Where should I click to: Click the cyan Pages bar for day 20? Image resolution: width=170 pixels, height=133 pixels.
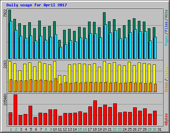[106, 42]
